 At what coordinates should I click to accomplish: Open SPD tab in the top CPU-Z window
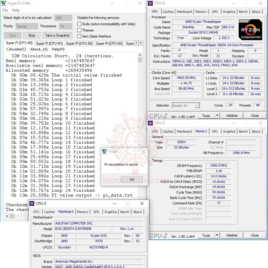[x=215, y=12]
